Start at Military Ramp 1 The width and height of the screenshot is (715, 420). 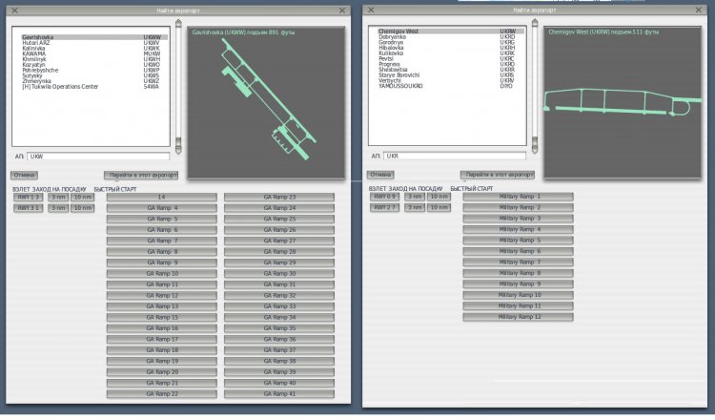(518, 197)
